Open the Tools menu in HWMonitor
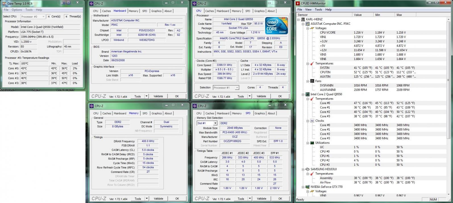This screenshot has width=453, height=203. coord(318,9)
